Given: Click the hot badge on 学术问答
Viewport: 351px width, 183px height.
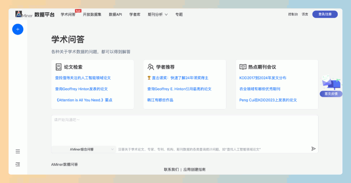Looking at the screenshot, I should click(78, 11).
